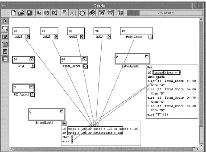Select the new cell tool in side palette
This screenshot has width=206, height=152.
click(x=5, y=29)
